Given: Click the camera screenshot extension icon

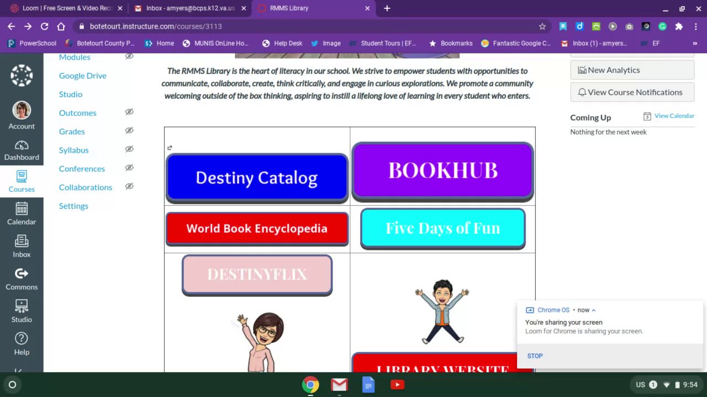Looking at the screenshot, I should [629, 26].
